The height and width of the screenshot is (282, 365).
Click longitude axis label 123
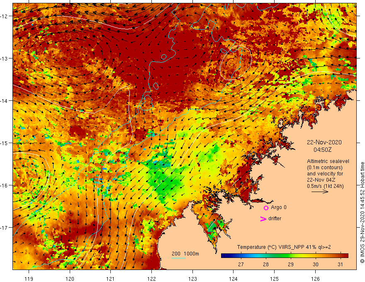click(x=192, y=279)
